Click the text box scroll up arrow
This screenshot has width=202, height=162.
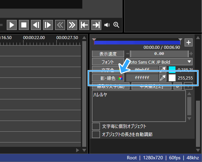189,94
